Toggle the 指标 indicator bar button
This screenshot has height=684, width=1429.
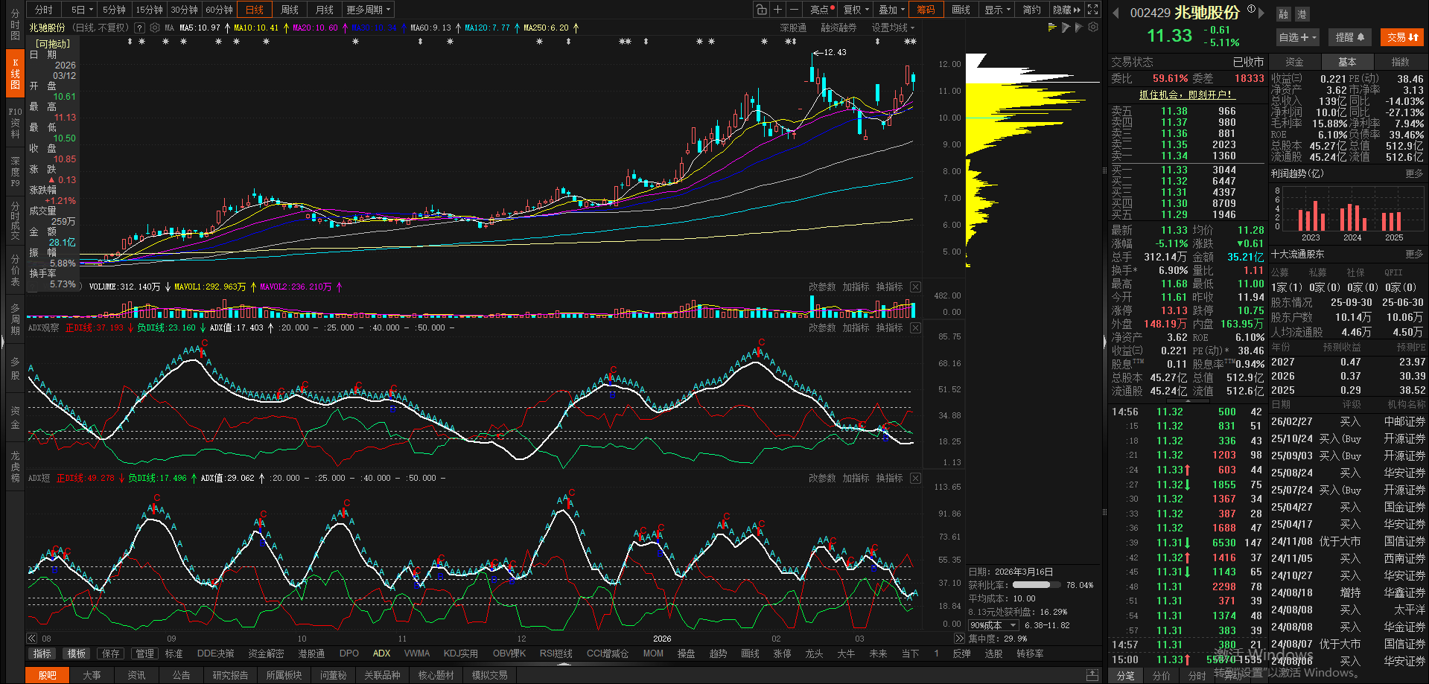click(x=42, y=653)
